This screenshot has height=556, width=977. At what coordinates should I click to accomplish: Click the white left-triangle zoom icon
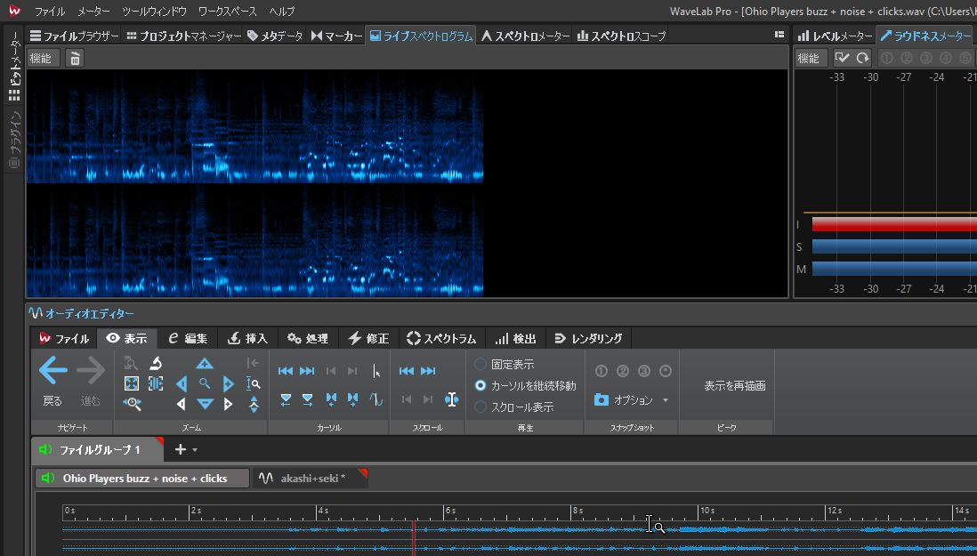coord(182,404)
